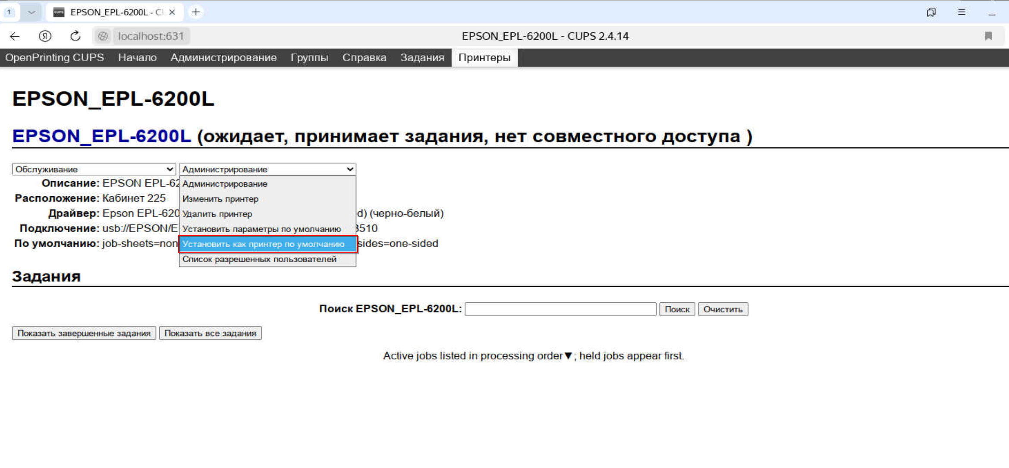Reload the page with the refresh icon
Screen dimensions: 1009x468
point(75,36)
